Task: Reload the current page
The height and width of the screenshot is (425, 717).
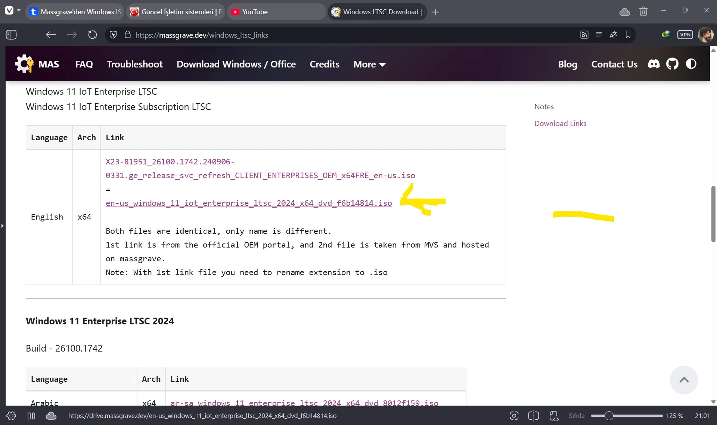Action: pyautogui.click(x=93, y=35)
